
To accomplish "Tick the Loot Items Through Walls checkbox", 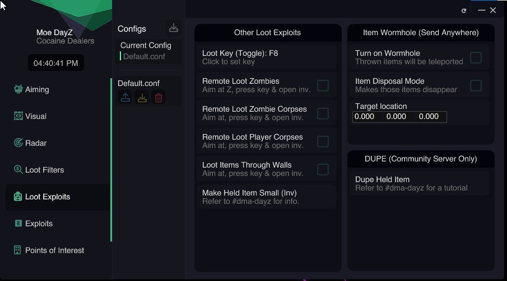I will (323, 169).
